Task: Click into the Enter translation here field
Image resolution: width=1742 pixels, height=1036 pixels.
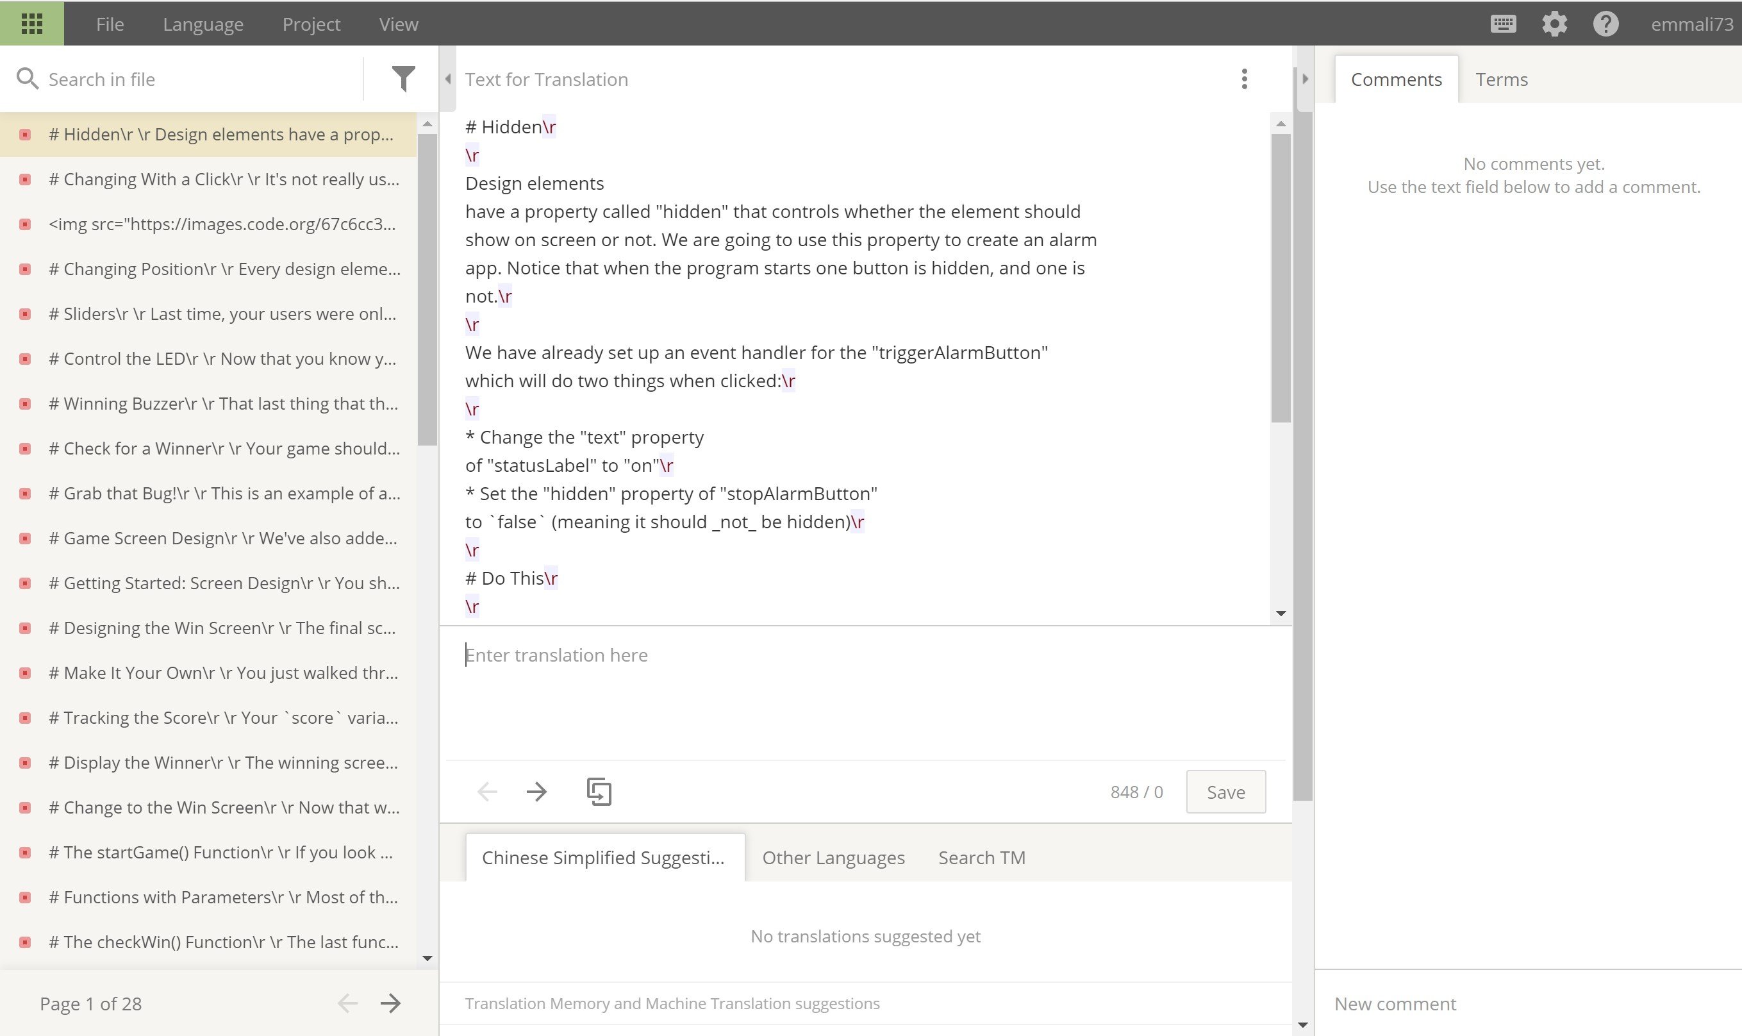Action: click(865, 693)
